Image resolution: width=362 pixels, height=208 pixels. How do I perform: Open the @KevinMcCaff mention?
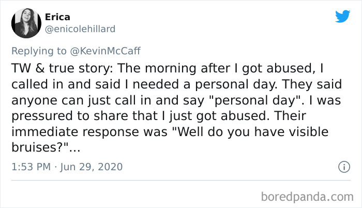[x=105, y=51]
